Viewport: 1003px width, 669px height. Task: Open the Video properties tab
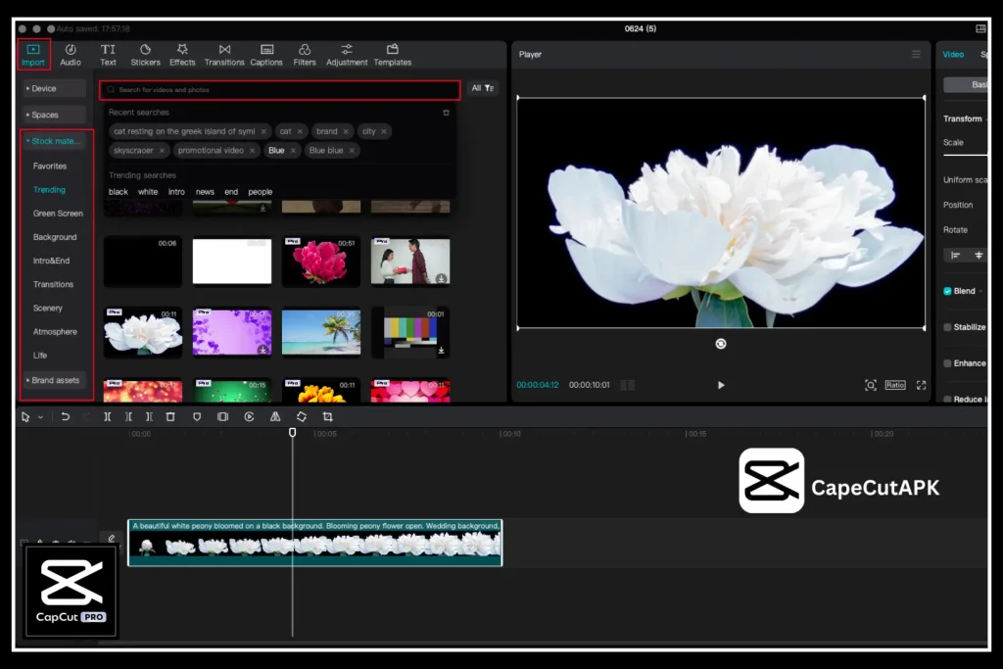(x=953, y=55)
